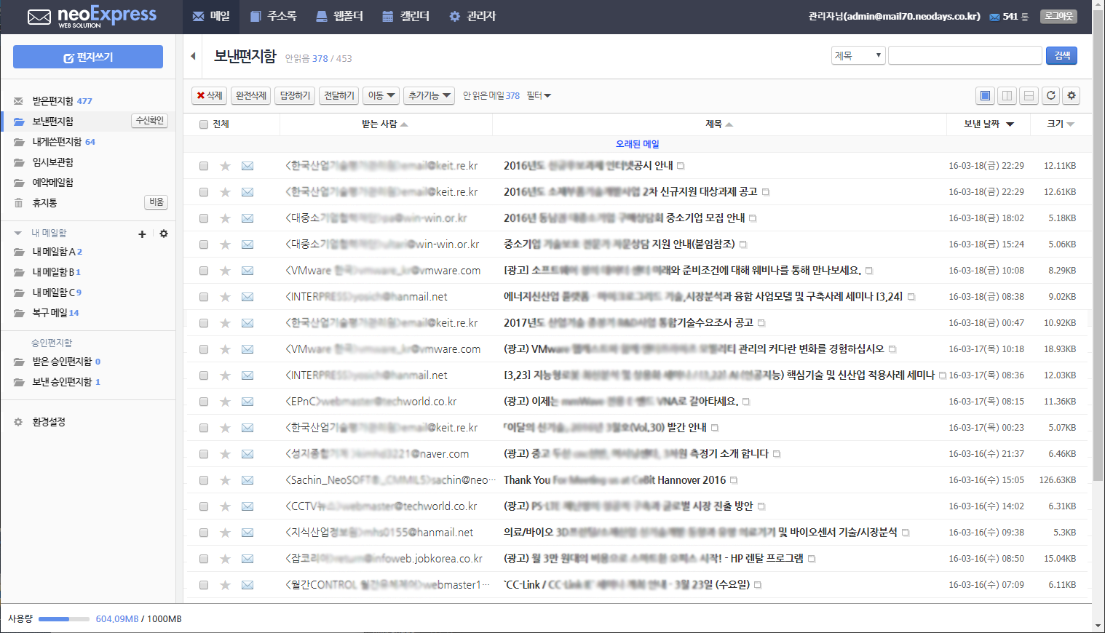Switch to vertical split view layout icon
The width and height of the screenshot is (1105, 633).
coord(1007,95)
